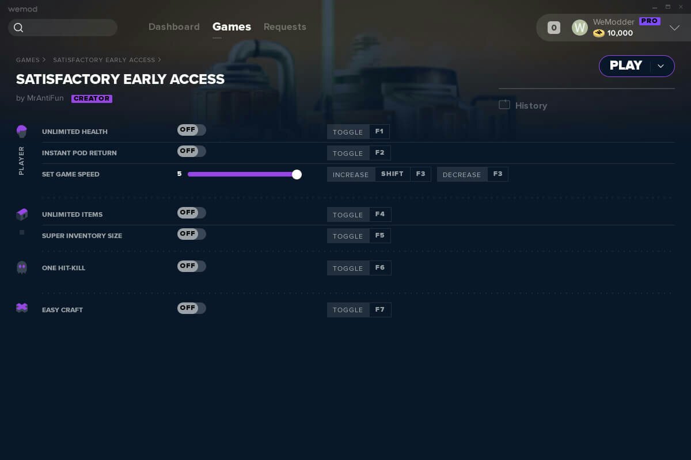Image resolution: width=691 pixels, height=460 pixels.
Task: Toggle Unlimited Health on
Action: click(192, 130)
